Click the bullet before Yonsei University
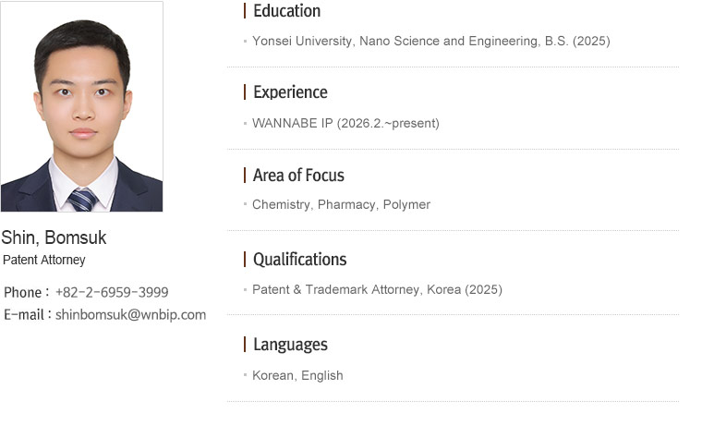The height and width of the screenshot is (438, 702). [x=245, y=42]
